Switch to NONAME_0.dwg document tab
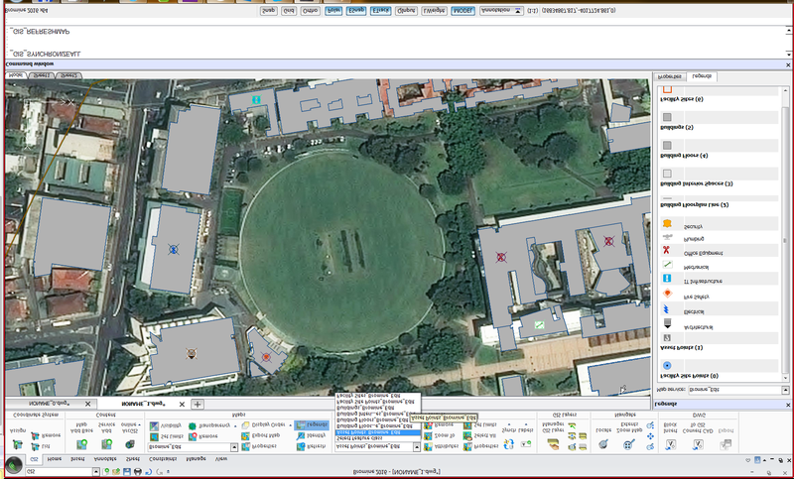 click(x=49, y=404)
